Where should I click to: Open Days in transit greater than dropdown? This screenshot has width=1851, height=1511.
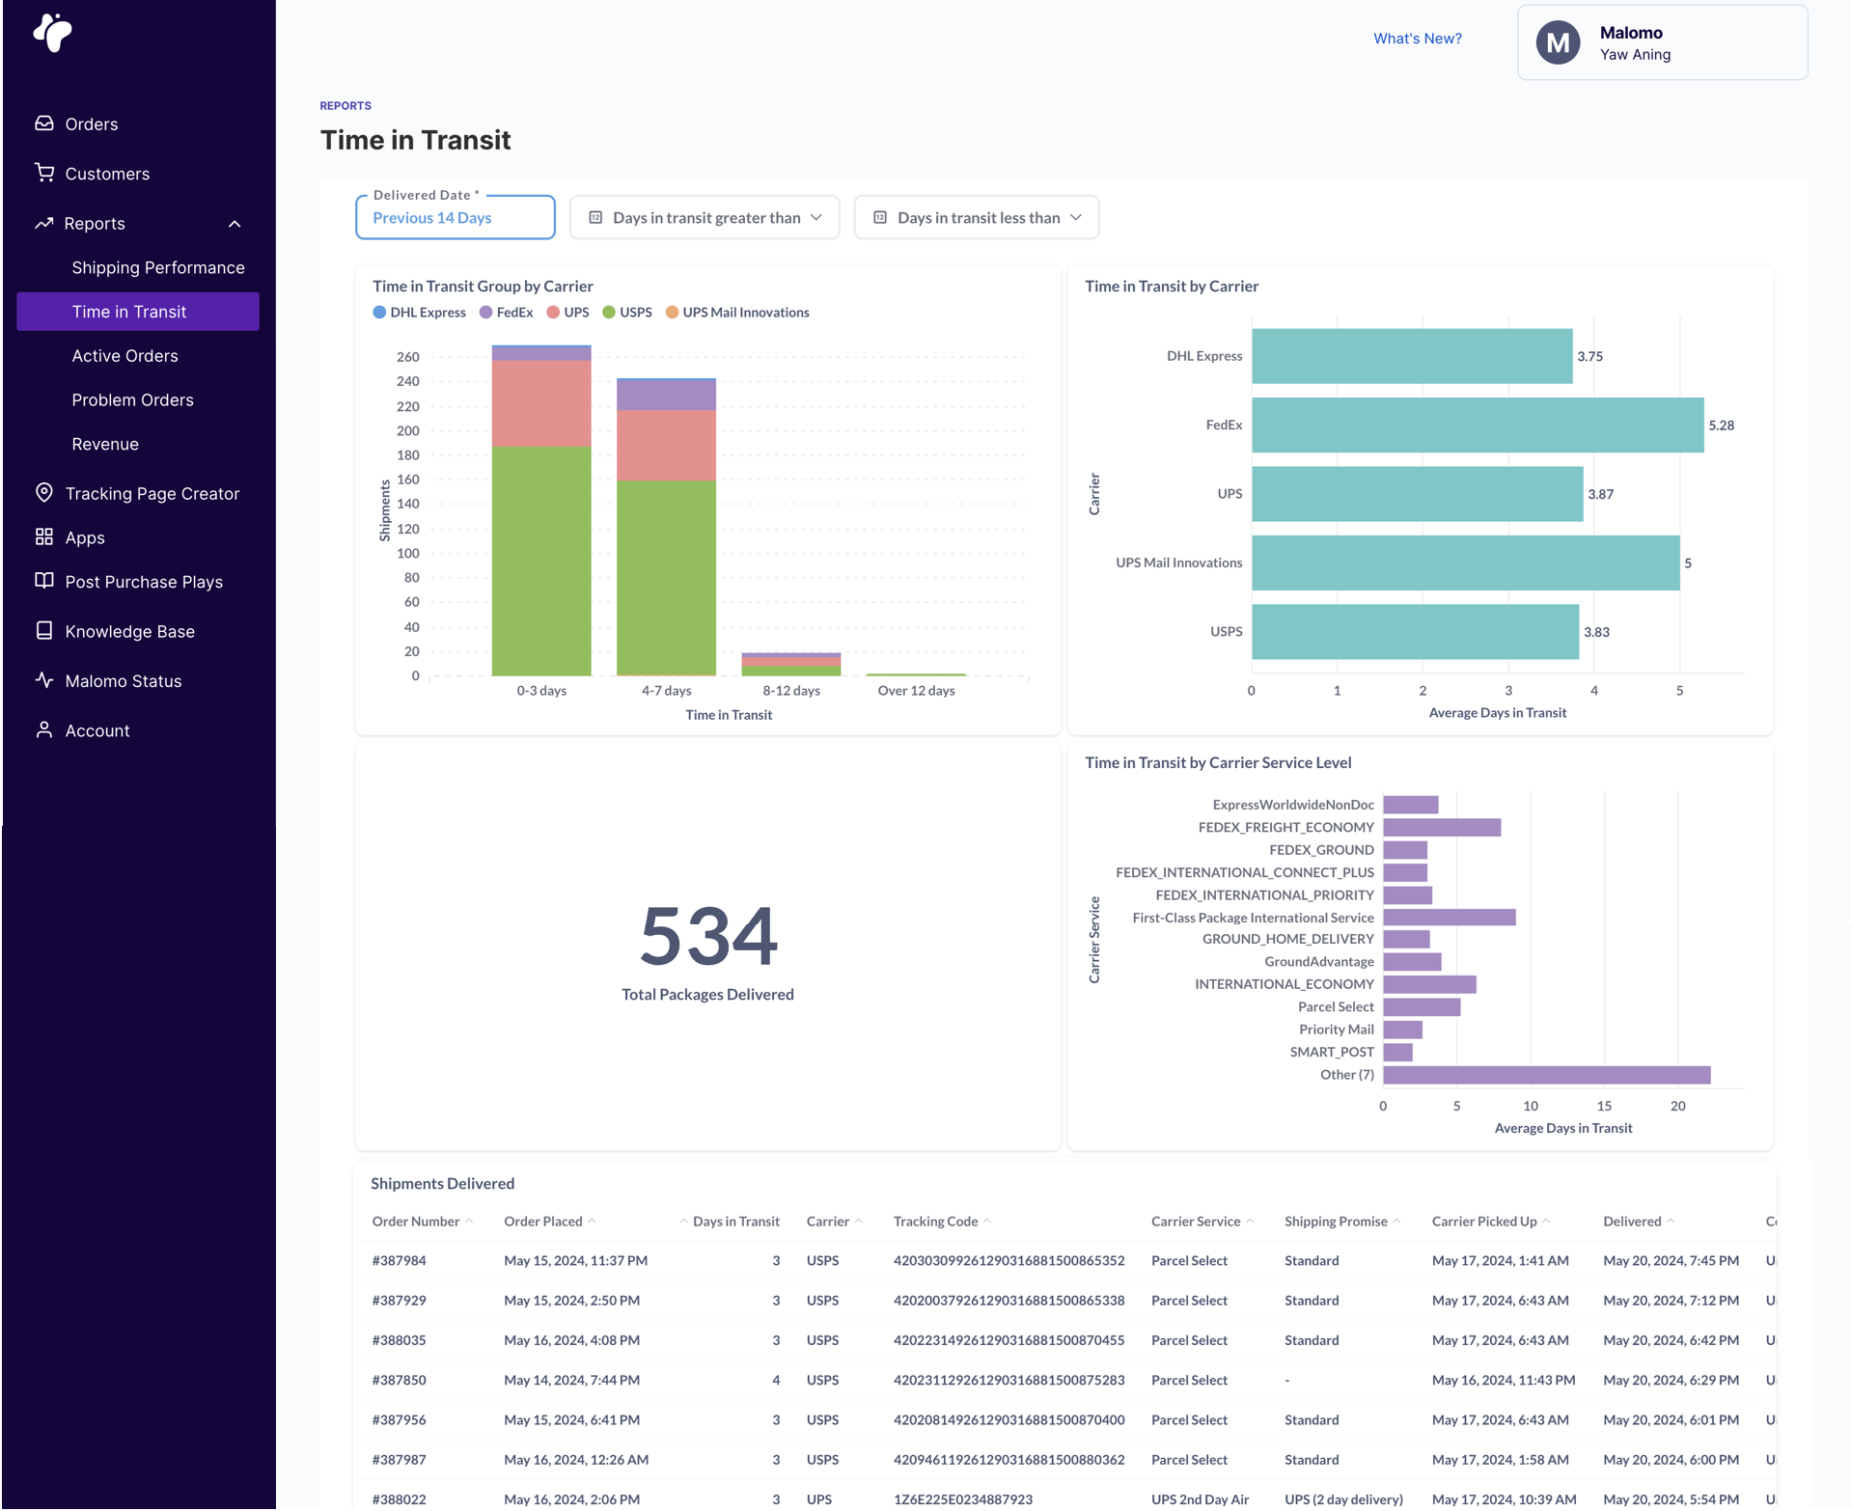point(704,218)
